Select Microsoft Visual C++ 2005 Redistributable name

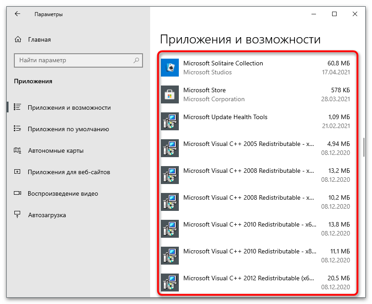pyautogui.click(x=248, y=144)
